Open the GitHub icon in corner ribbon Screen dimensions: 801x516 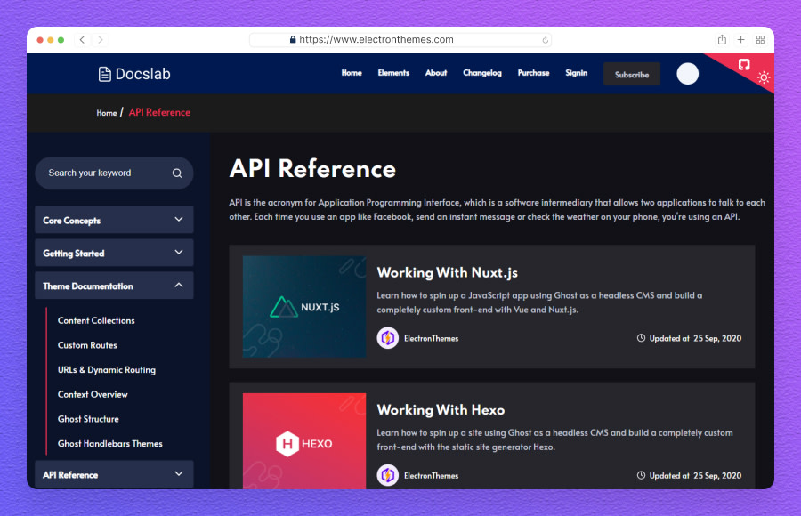(x=744, y=64)
